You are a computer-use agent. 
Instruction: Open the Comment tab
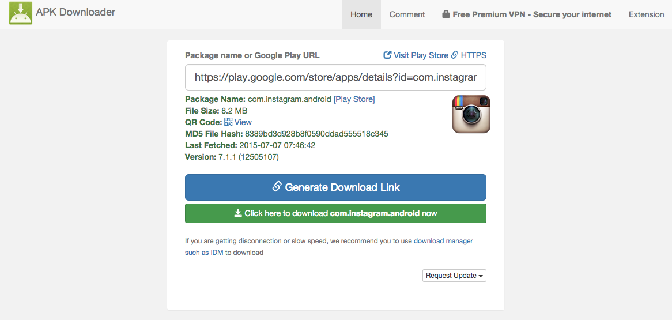(407, 14)
